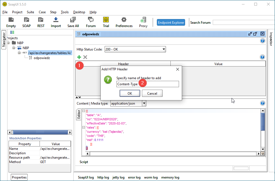Open the Http Status Code dropdown
The height and width of the screenshot is (181, 275).
coord(135,49)
